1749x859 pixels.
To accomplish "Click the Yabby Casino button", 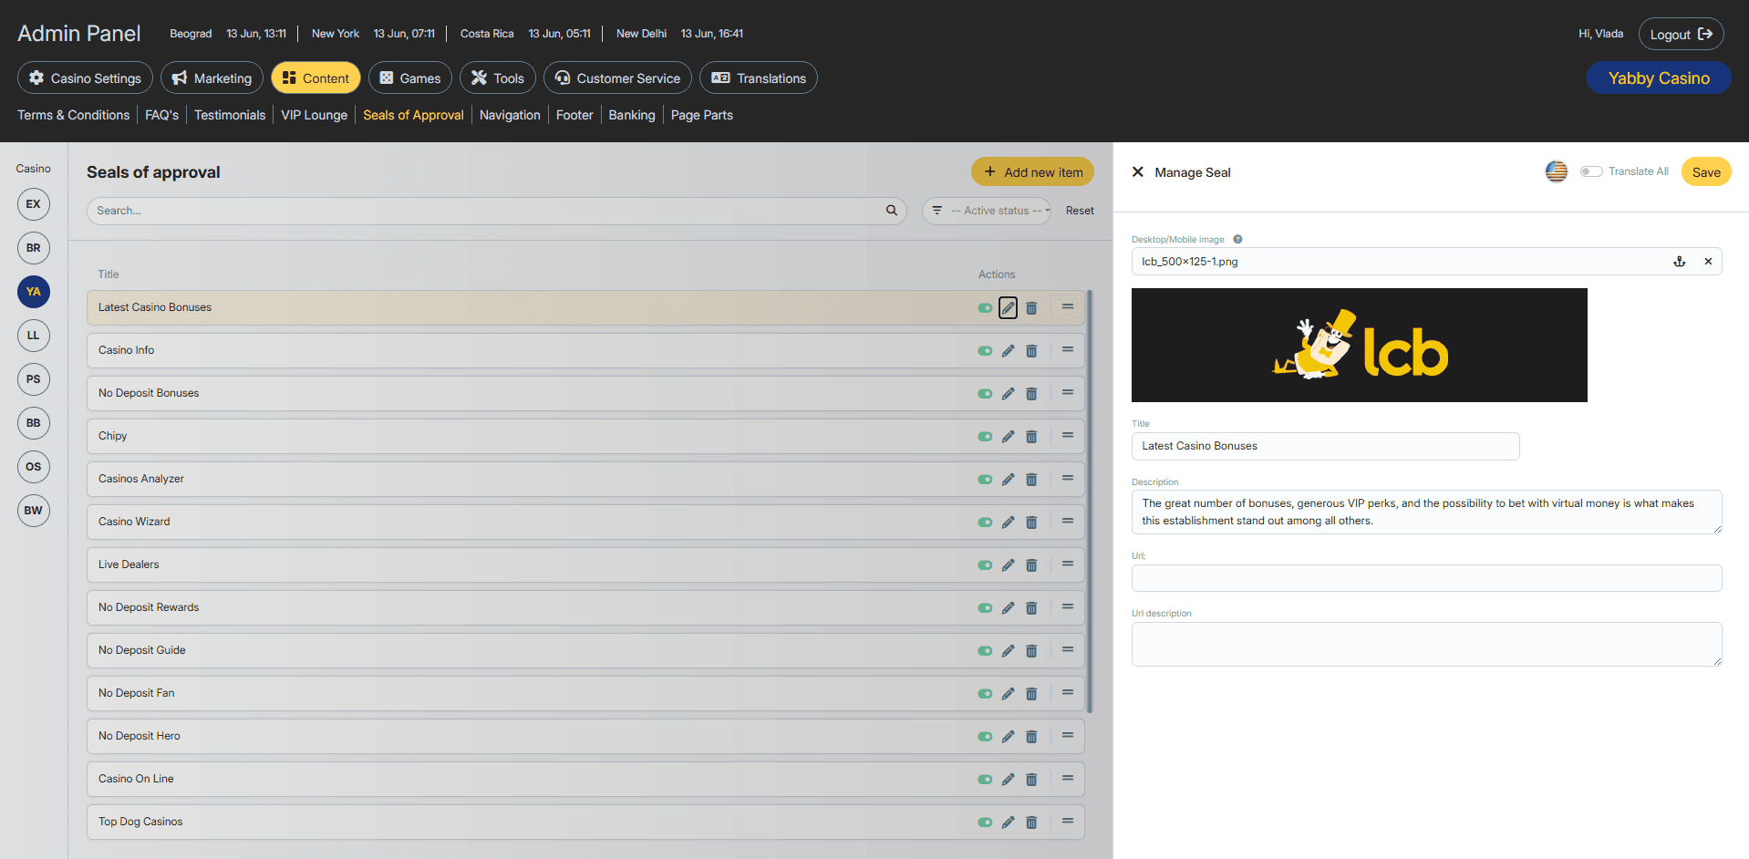I will coord(1659,78).
